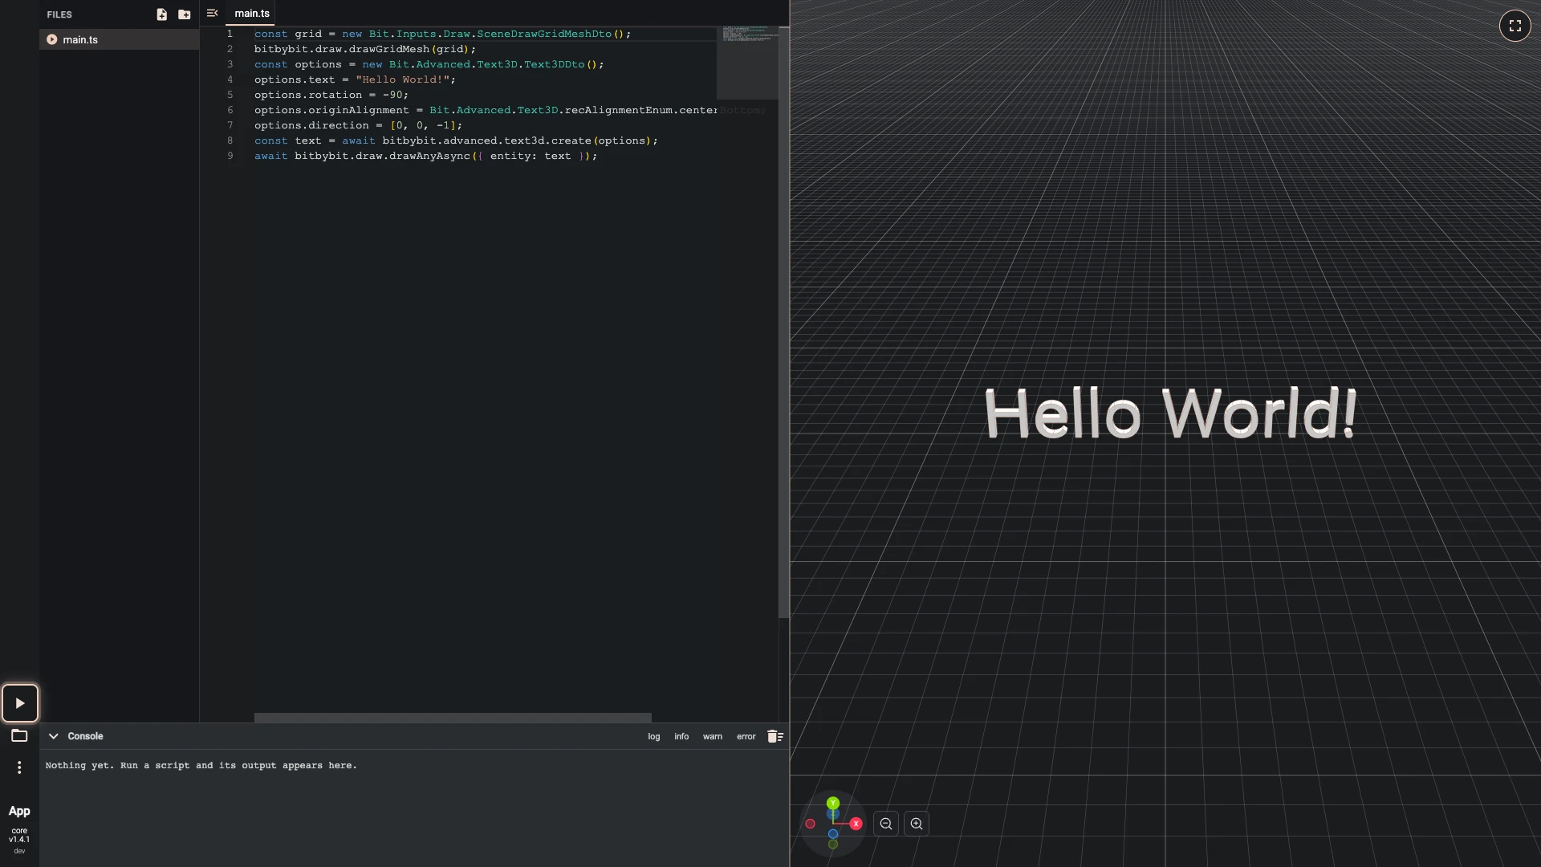Collapse the Console panel chevron

pos(54,736)
